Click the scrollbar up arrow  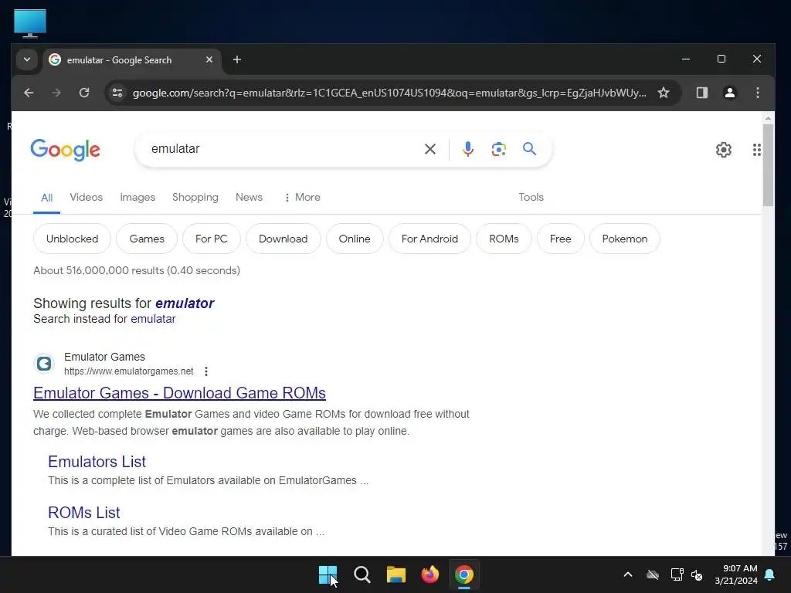point(768,118)
